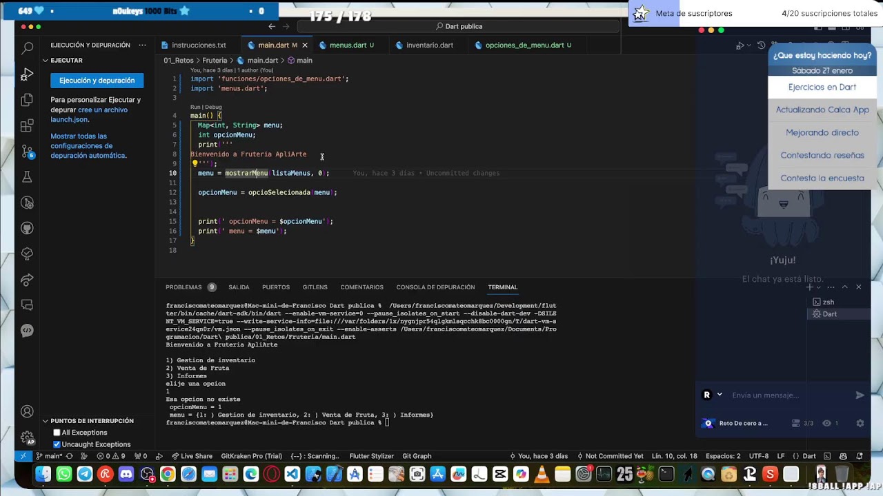
Task: Switch to the PUERTOS panel tab
Action: [276, 287]
